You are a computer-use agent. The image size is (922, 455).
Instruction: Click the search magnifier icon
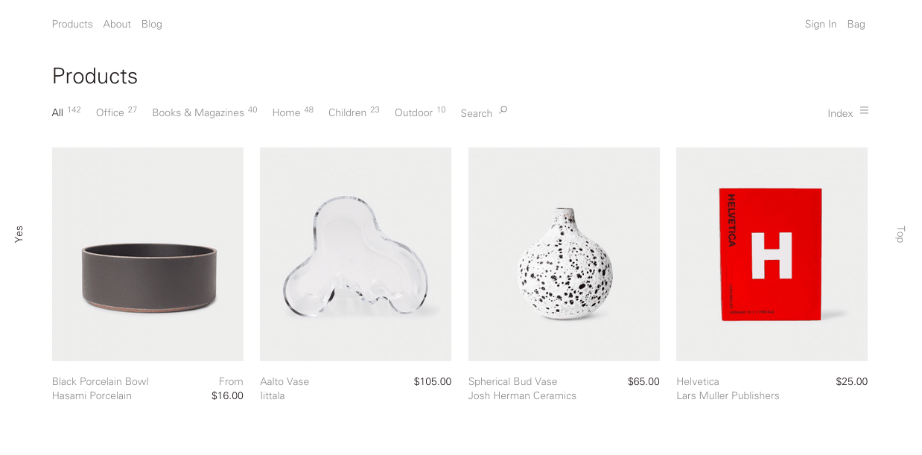(503, 110)
